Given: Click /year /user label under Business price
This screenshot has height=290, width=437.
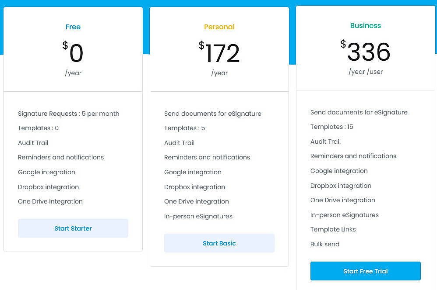Looking at the screenshot, I should (366, 72).
